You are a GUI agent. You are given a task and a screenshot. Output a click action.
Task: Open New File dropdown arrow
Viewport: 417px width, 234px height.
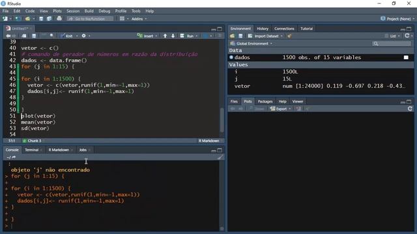[x=10, y=19]
